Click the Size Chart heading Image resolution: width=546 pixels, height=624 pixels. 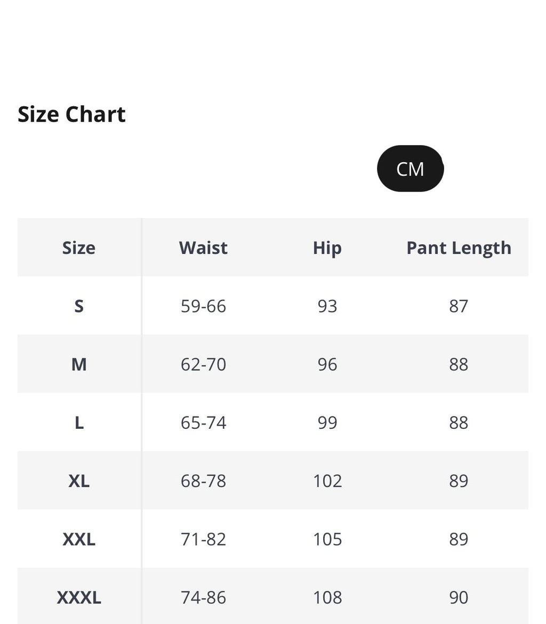(72, 114)
